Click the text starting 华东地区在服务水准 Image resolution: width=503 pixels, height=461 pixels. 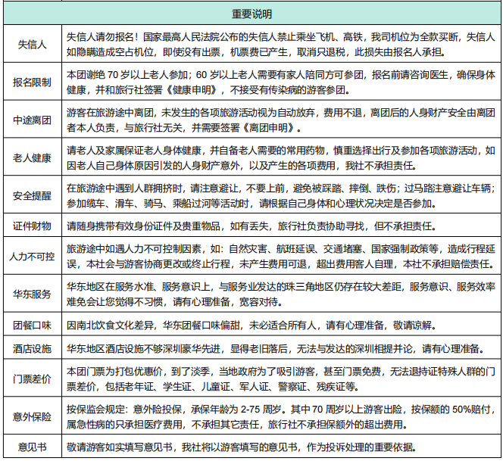click(x=281, y=294)
